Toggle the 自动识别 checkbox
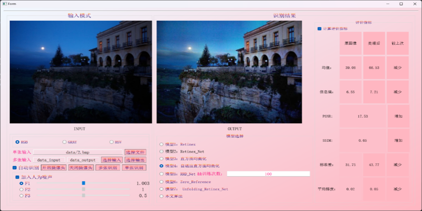 (x=15, y=168)
